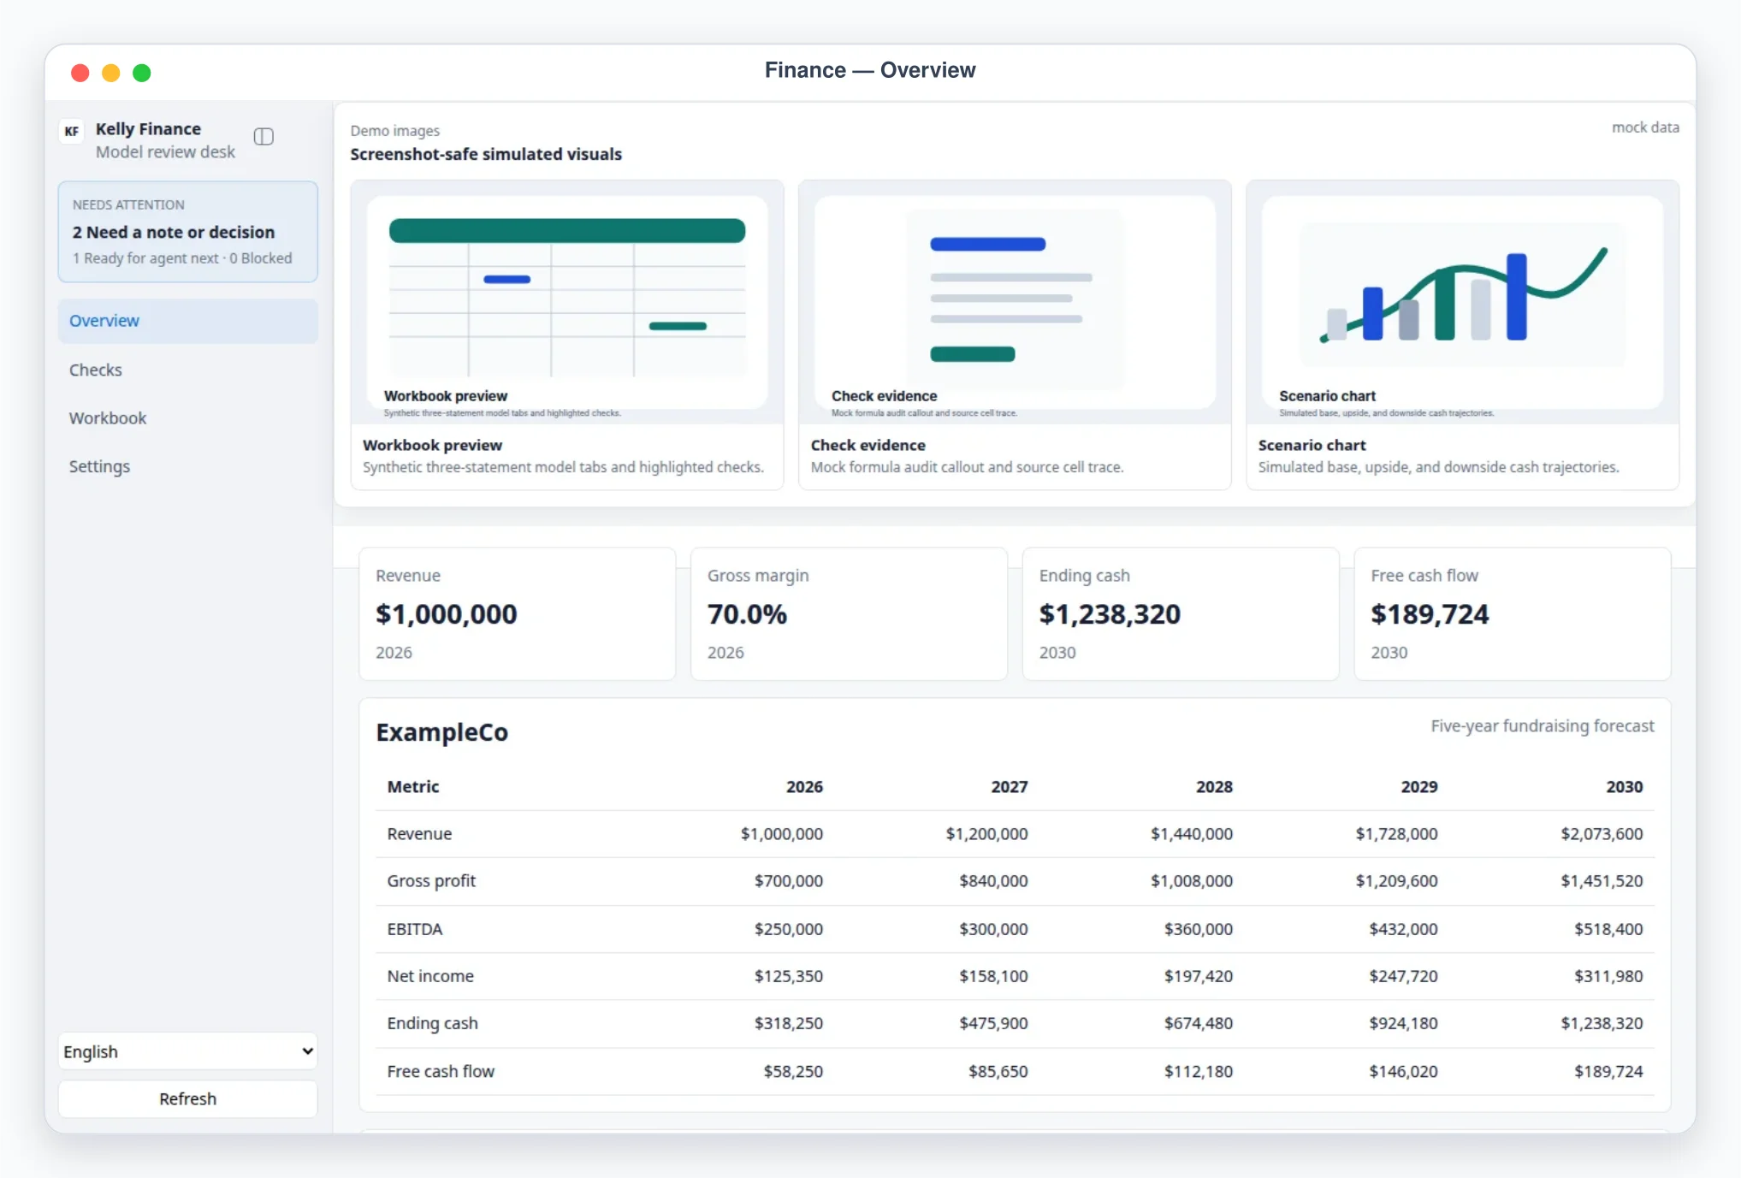Select the Free cash flow $189,724 card
Screen dimensions: 1741x1178
[x=1513, y=614]
